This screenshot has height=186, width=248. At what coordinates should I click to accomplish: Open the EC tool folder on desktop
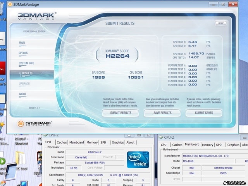[x=22, y=161]
